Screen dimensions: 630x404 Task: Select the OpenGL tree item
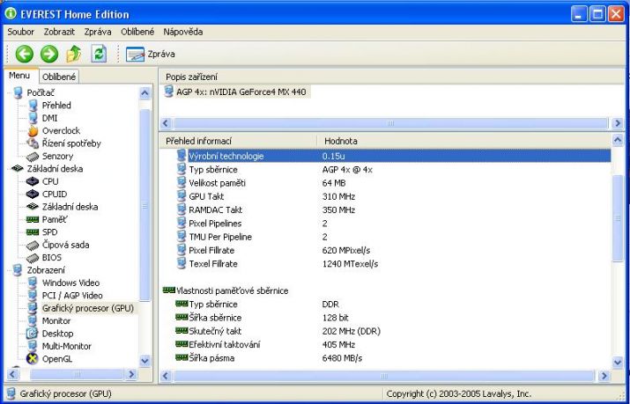[57, 359]
